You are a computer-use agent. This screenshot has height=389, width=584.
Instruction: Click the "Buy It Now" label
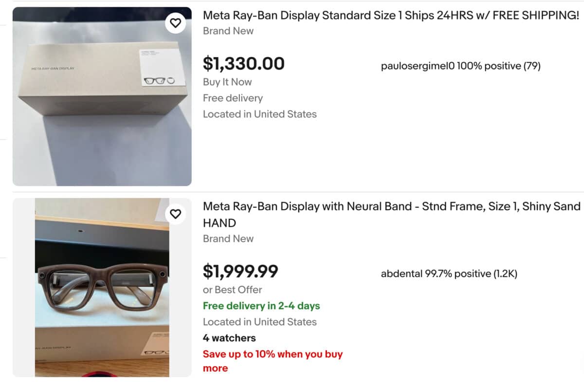pyautogui.click(x=227, y=82)
